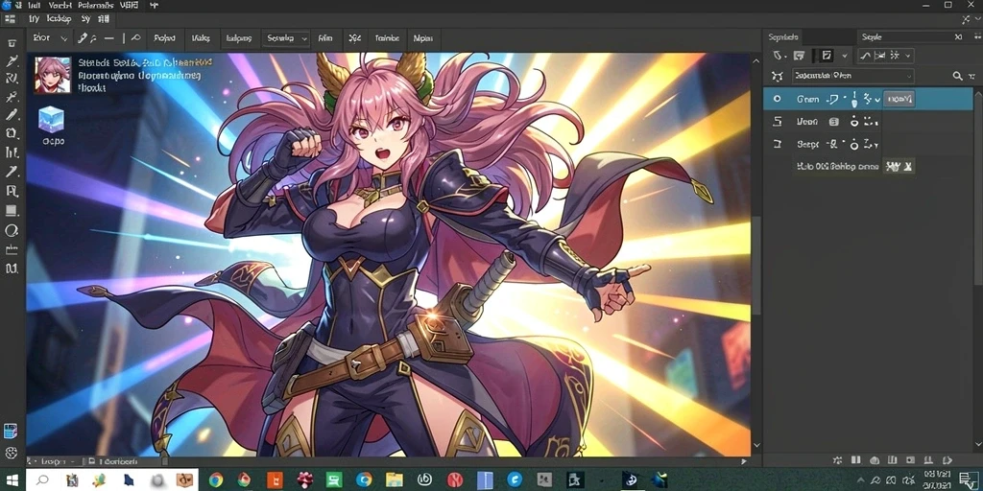The image size is (983, 491).
Task: Click the circle shape tool in left toolbar
Action: coord(12,230)
